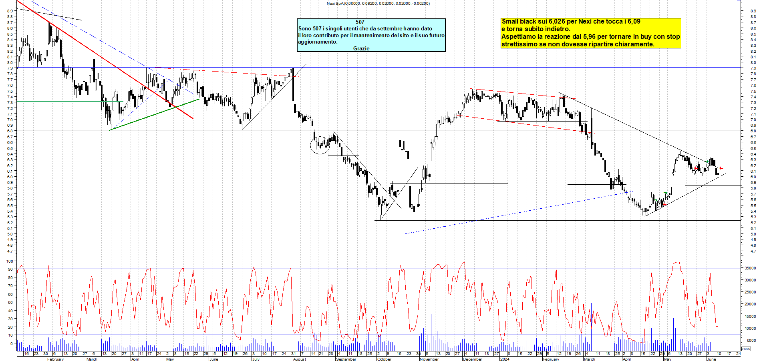Click the 90 value on oscillator scale
Viewport: 757px width, 361px height.
(x=10, y=269)
